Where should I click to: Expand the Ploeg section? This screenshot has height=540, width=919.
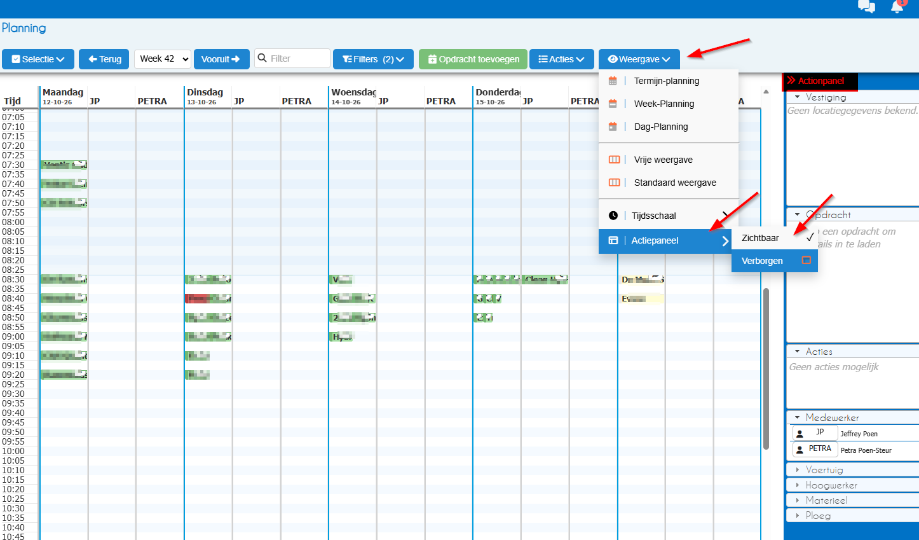[x=852, y=516]
